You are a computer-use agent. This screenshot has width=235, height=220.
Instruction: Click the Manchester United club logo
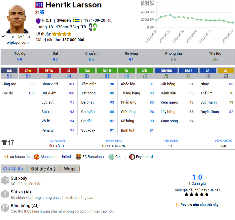[36, 157]
